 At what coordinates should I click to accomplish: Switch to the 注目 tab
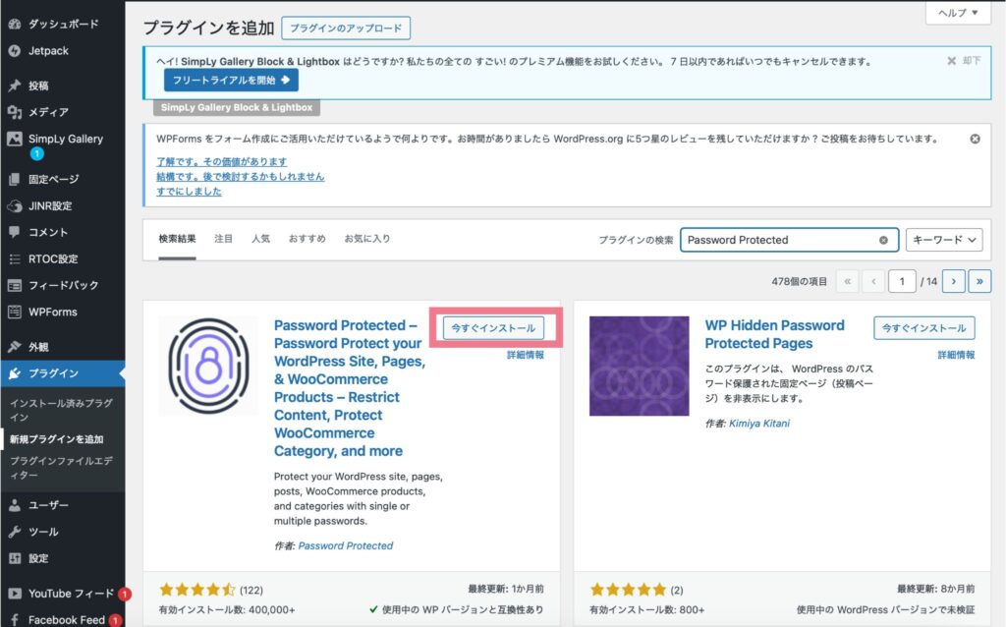coord(223,239)
